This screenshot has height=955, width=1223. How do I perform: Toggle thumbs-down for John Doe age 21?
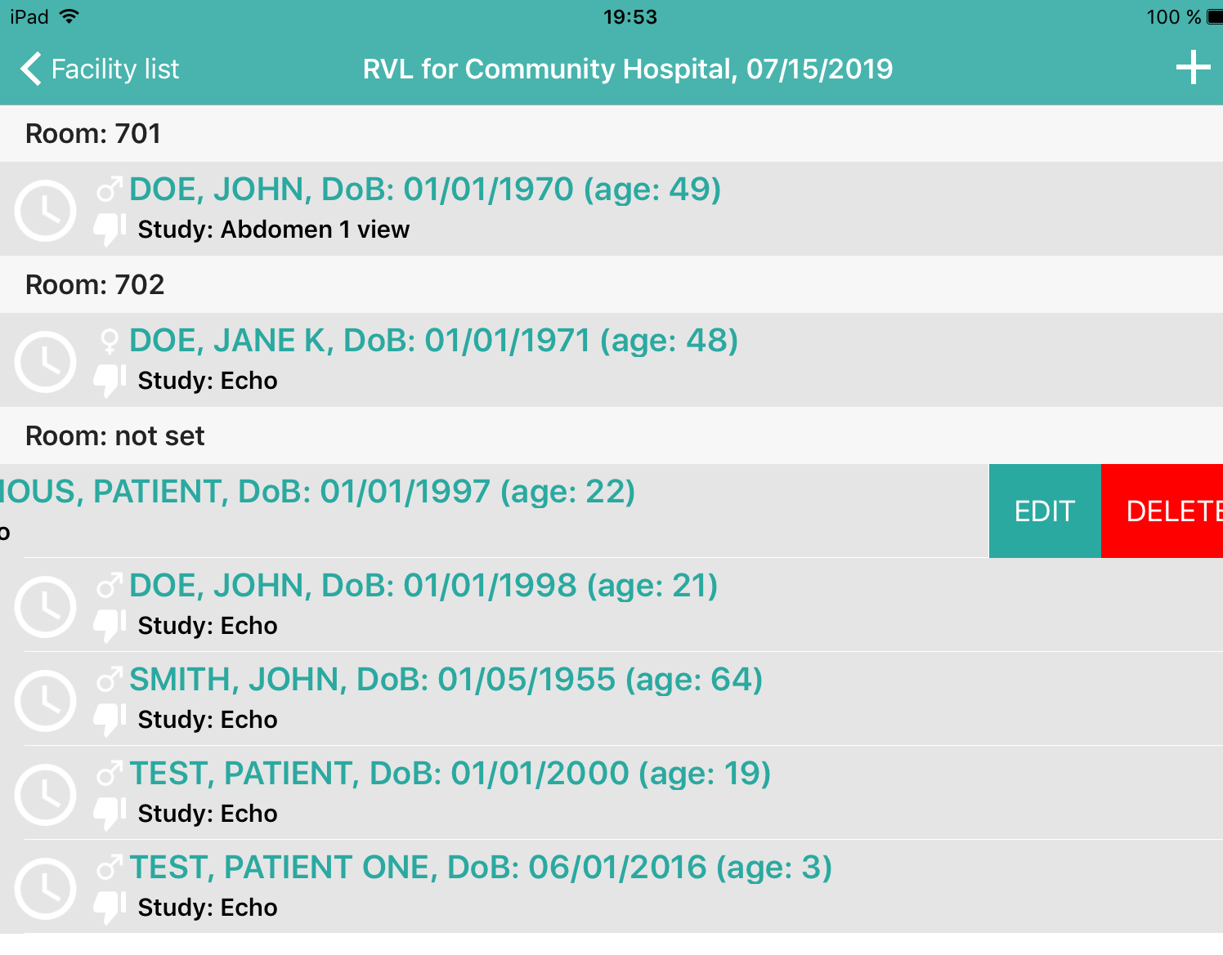109,626
